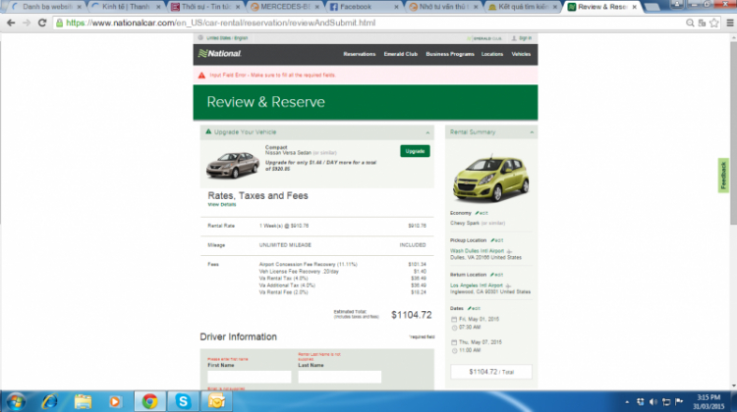Viewport: 737px width, 412px height.
Task: Click View Details under Rates, Taxes and Fees
Action: tap(222, 205)
